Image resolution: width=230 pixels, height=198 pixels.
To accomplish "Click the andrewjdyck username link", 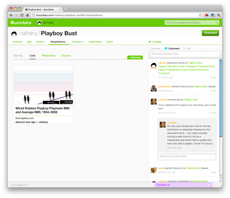I will pos(164,86).
